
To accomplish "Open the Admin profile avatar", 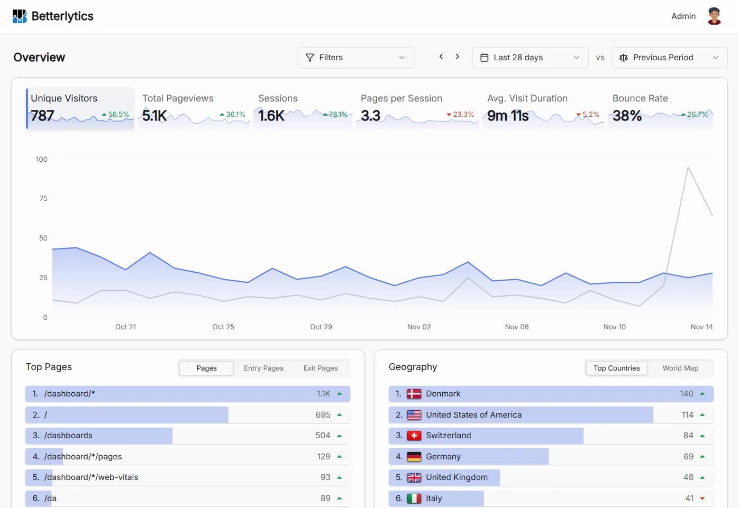I will pos(714,16).
